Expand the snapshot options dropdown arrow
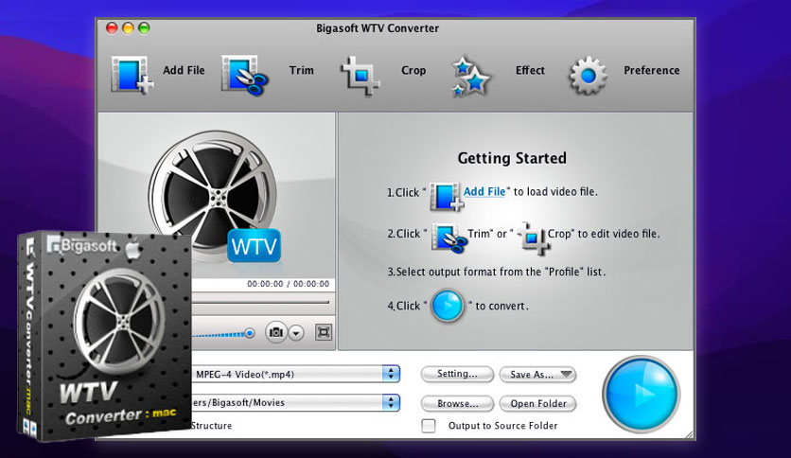 296,333
